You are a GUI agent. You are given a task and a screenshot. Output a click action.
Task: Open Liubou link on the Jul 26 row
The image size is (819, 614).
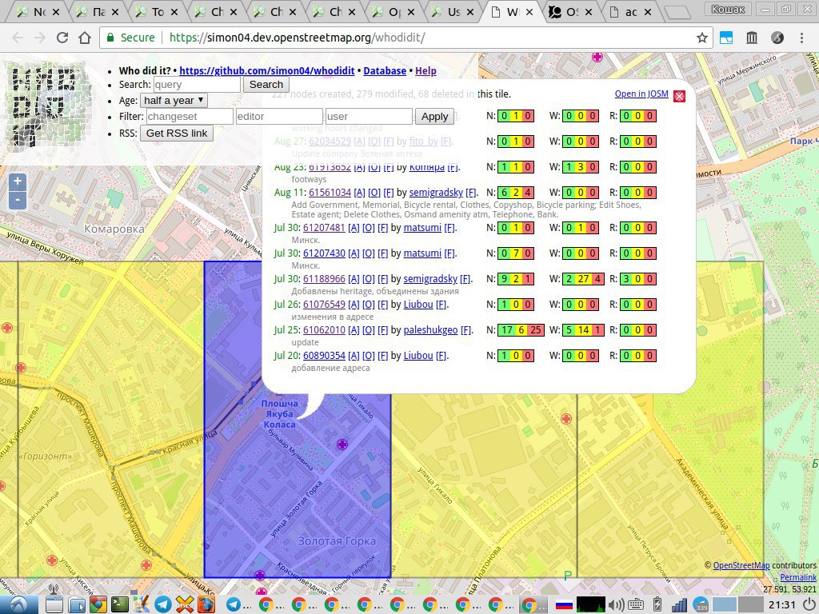[x=418, y=305]
